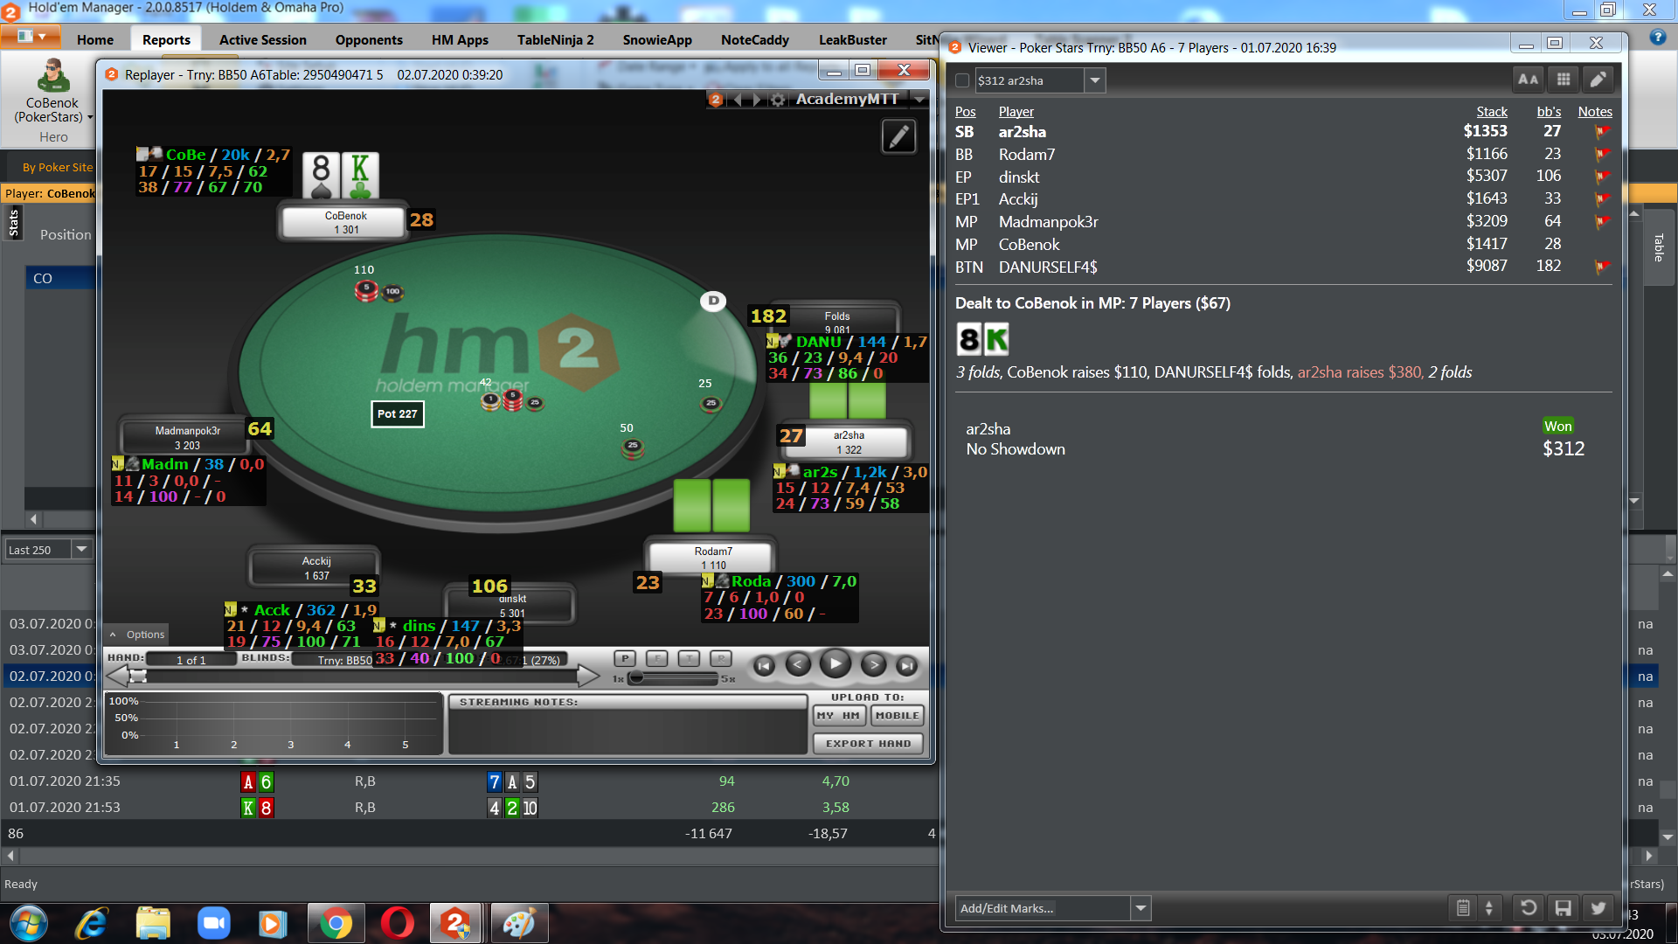
Task: Step forward one action in the replayer
Action: coord(873,665)
